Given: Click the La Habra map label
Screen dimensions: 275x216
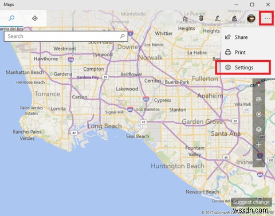Looking at the screenshot, I should click(x=197, y=53).
